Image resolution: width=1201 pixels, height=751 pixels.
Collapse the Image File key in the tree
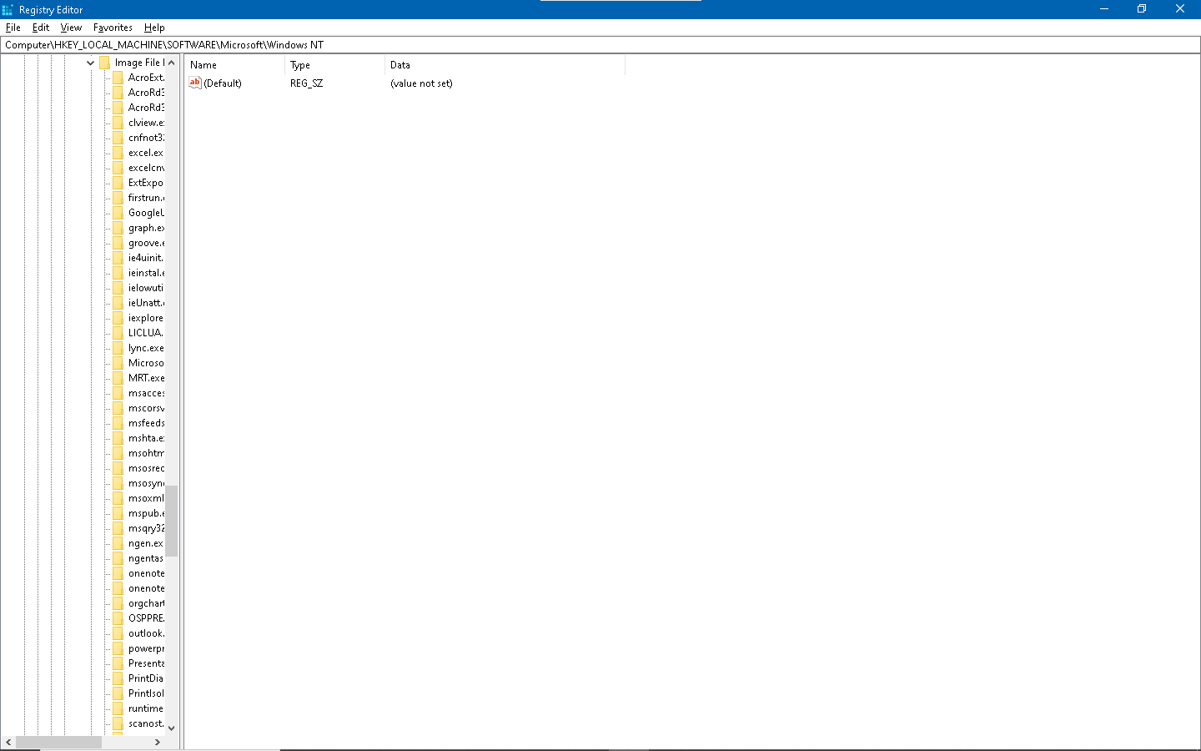coord(90,63)
